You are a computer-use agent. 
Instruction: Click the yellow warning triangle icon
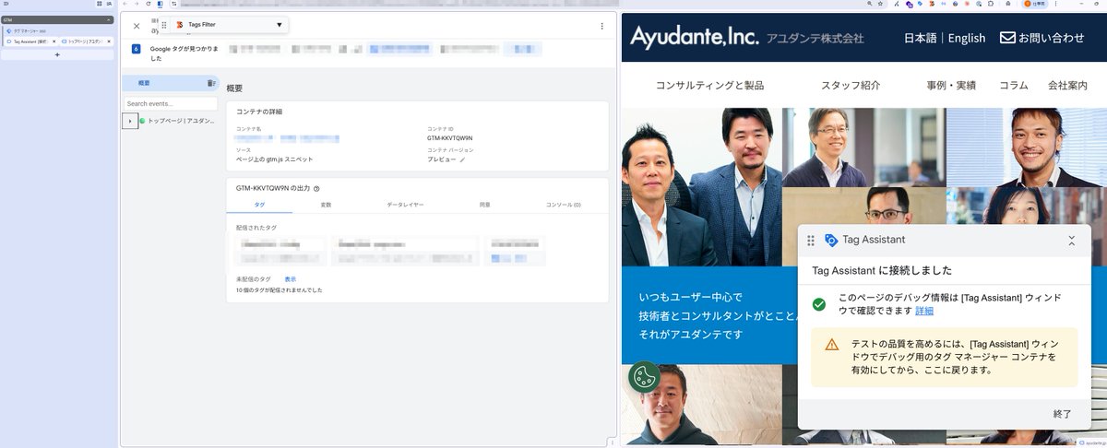(832, 345)
